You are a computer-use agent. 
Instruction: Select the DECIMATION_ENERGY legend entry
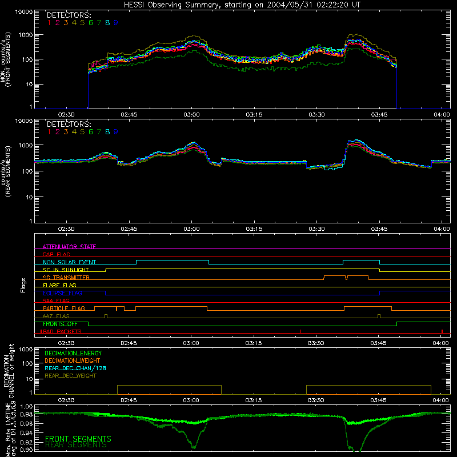(73, 353)
